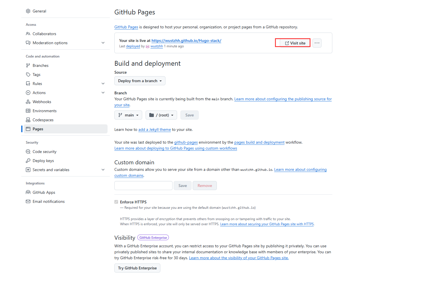Viewport: 422px width, 283px height.
Task: Click the Webhooks icon
Action: tap(28, 102)
